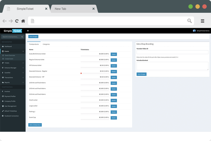Image resolution: width=211 pixels, height=141 pixels.
Task: Click the Transactions list icon
Action: click(x=3, y=78)
